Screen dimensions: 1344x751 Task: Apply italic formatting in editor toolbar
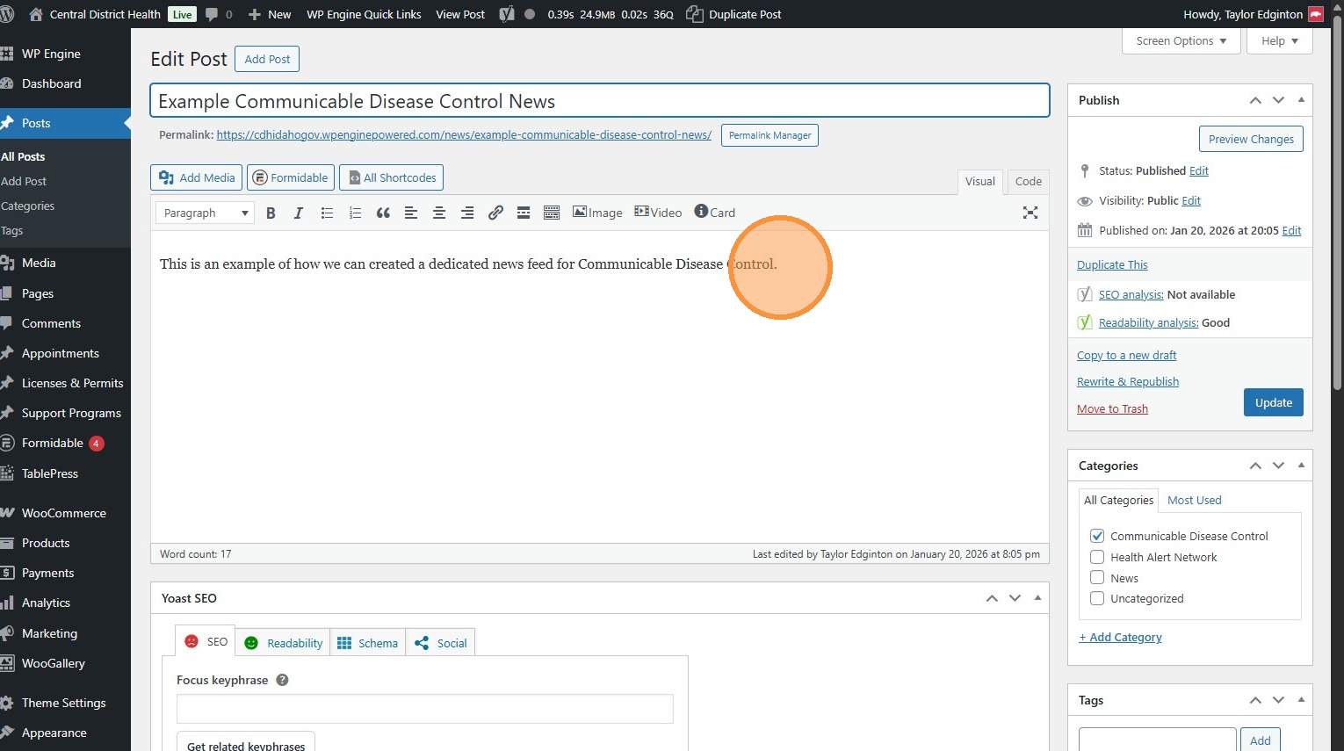[299, 213]
